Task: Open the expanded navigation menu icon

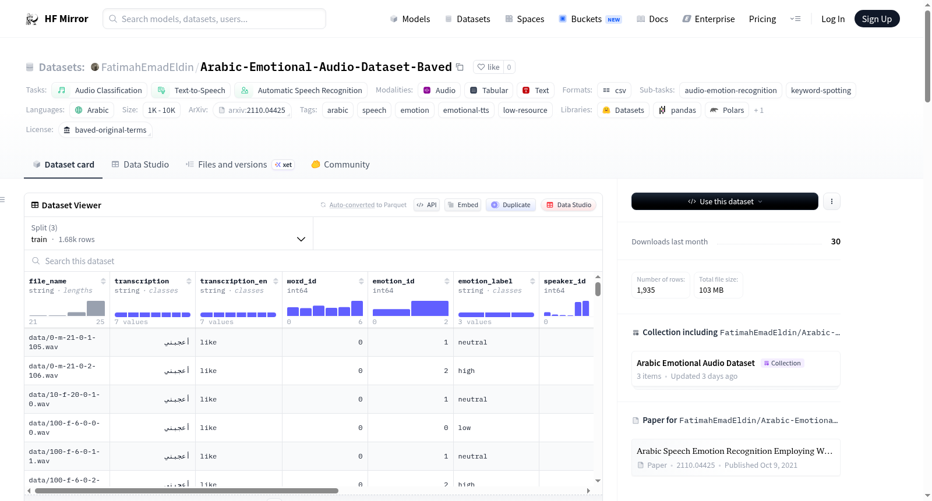Action: (x=795, y=19)
